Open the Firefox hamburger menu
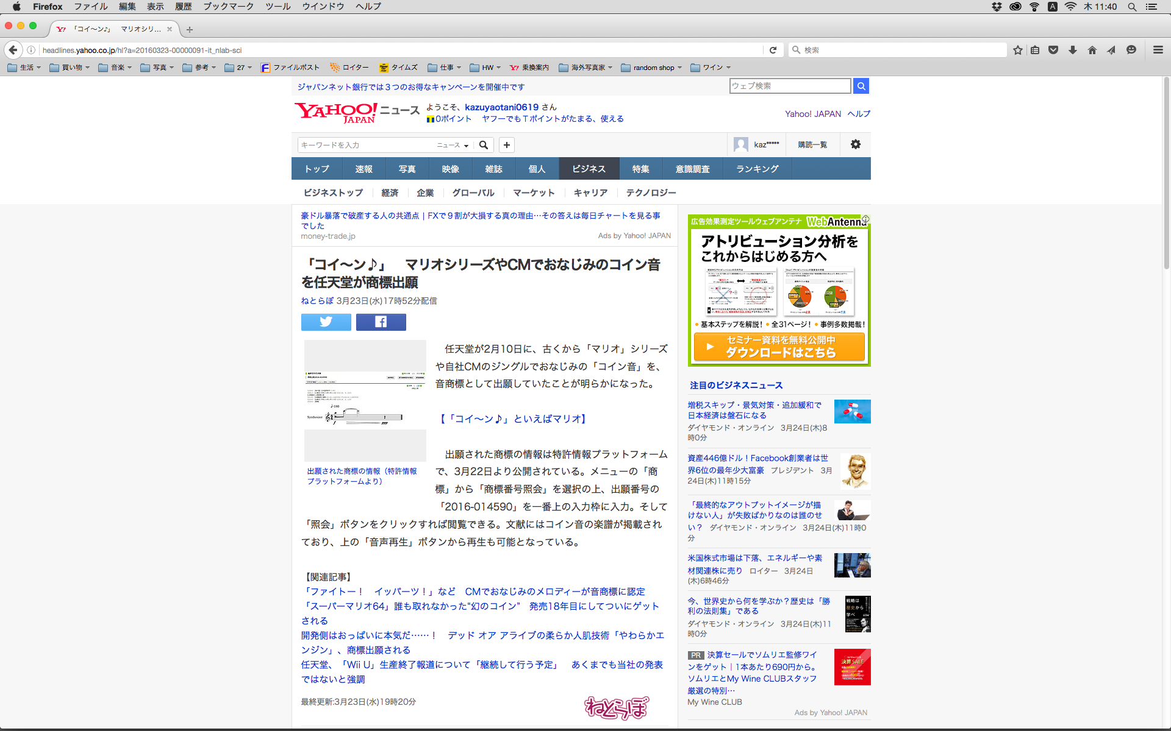The width and height of the screenshot is (1171, 731). (1158, 50)
